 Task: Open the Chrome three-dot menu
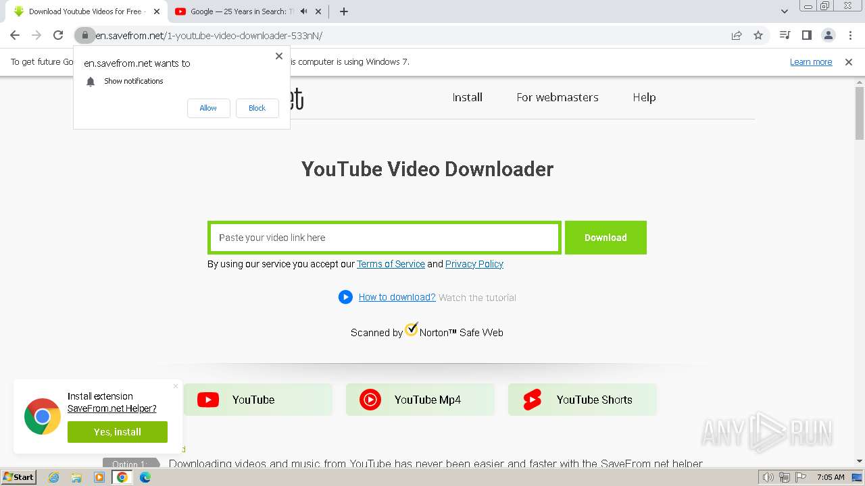850,35
